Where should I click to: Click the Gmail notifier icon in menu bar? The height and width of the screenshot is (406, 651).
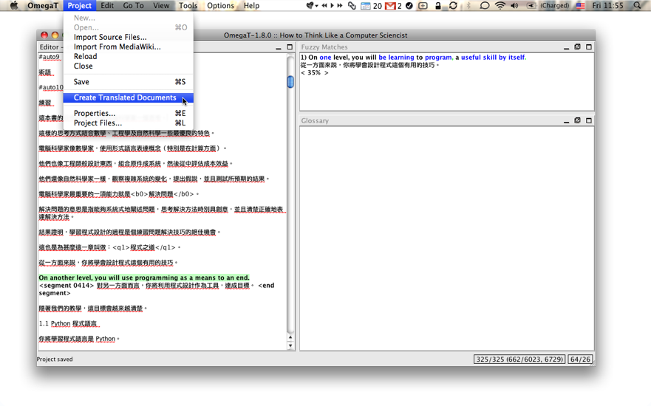coord(390,6)
